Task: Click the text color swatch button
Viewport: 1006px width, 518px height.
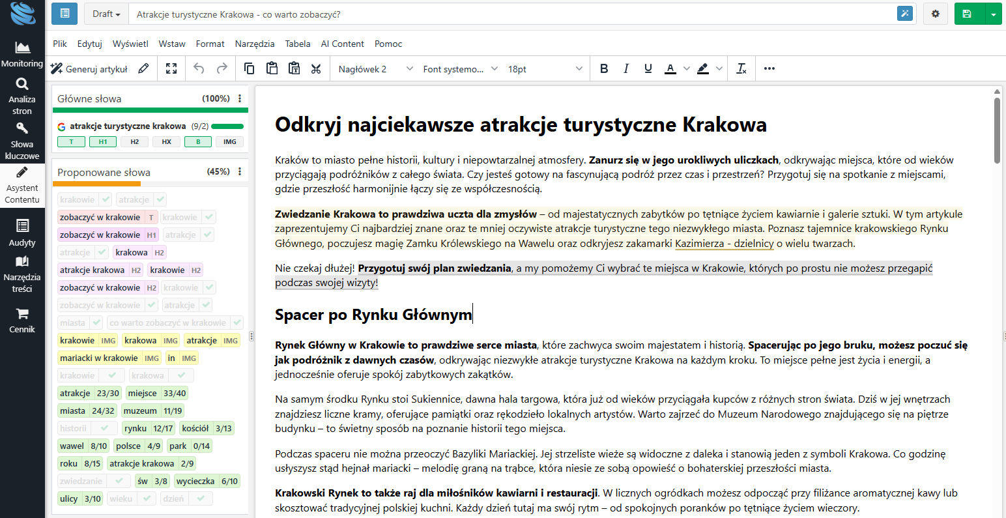Action: pyautogui.click(x=670, y=68)
